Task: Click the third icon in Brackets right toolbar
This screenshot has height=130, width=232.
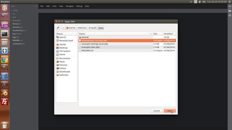Action: (x=229, y=15)
